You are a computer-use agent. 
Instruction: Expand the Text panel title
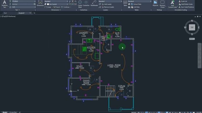coord(18,10)
